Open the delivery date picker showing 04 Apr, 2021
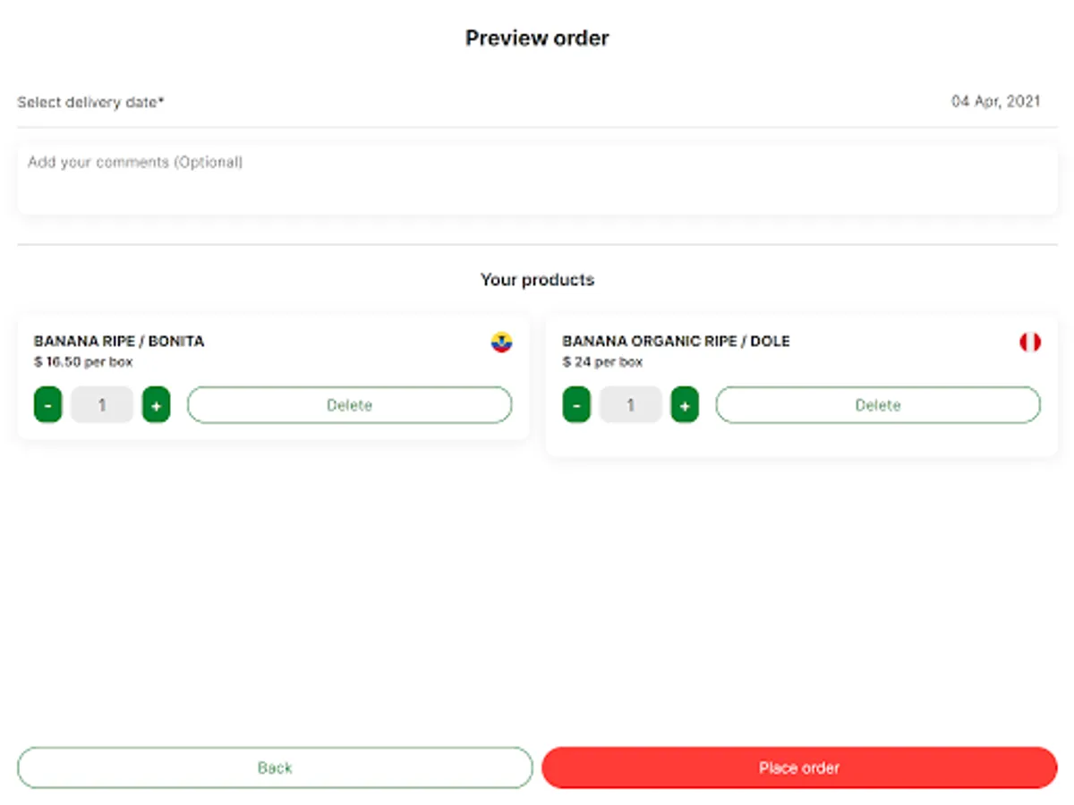Image resolution: width=1074 pixels, height=805 pixels. [x=995, y=102]
